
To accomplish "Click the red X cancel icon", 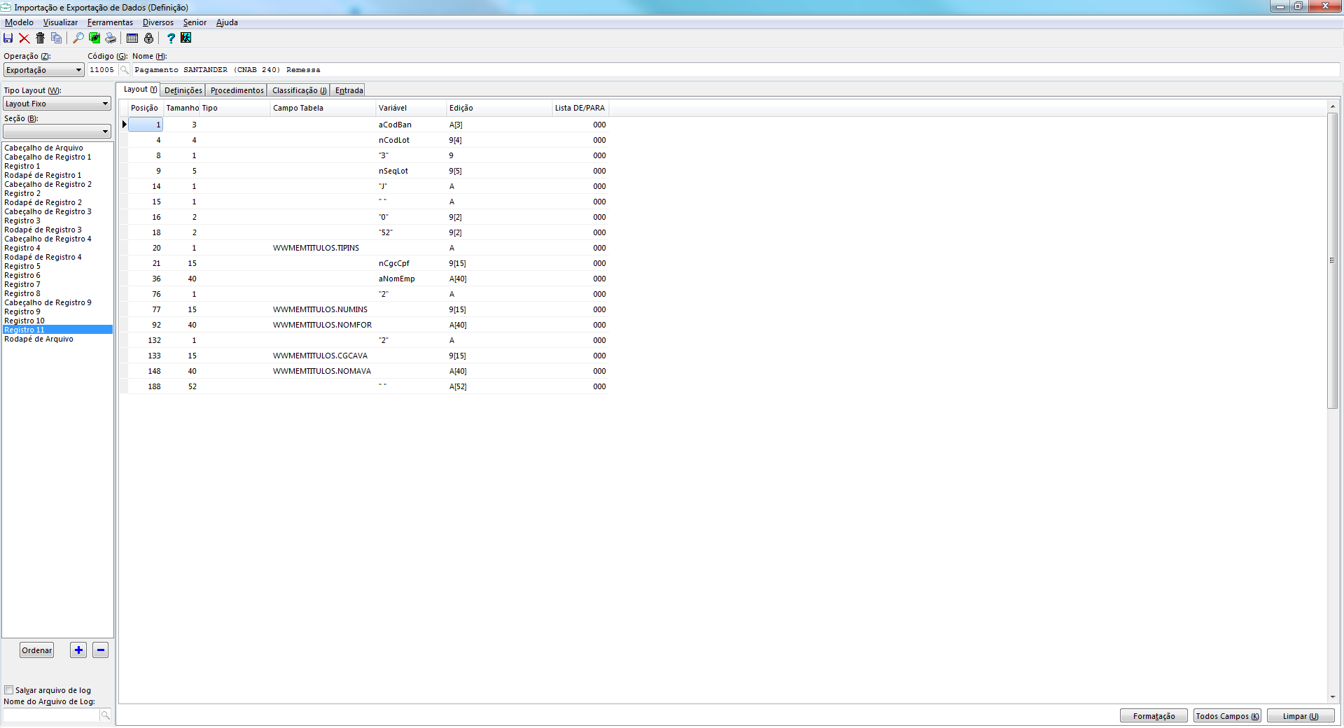I will click(24, 38).
